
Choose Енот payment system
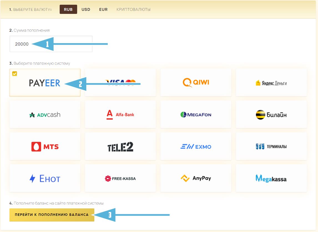[x=45, y=178]
